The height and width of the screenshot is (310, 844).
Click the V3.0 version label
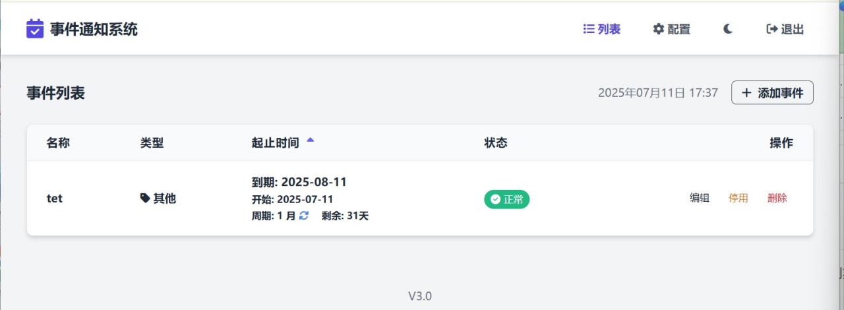[420, 296]
